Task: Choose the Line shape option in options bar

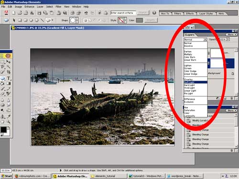Action: point(42,20)
